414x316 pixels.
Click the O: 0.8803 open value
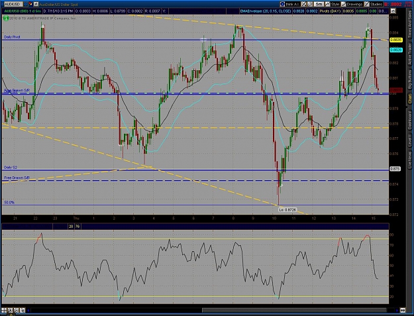click(x=83, y=11)
